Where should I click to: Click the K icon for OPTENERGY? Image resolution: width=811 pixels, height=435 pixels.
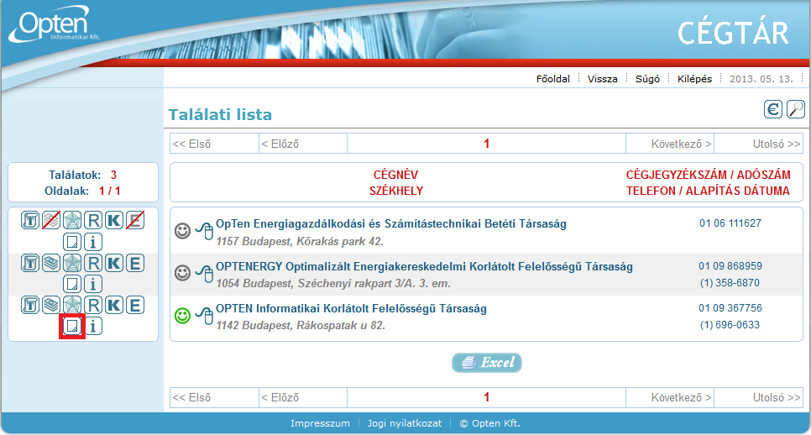(114, 264)
